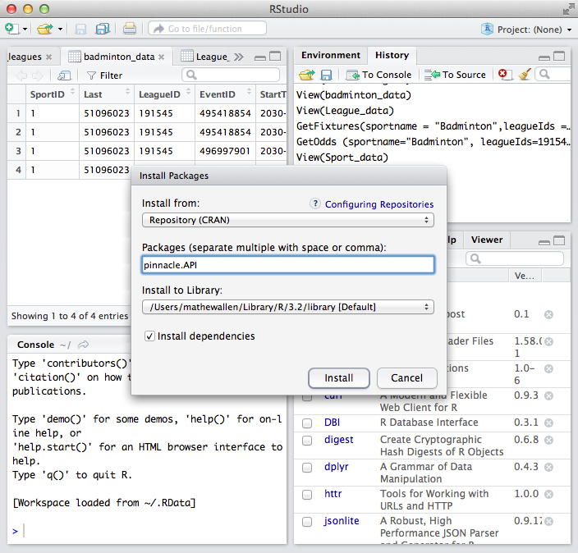This screenshot has height=553, width=578.
Task: Send selection To Console
Action: point(379,75)
